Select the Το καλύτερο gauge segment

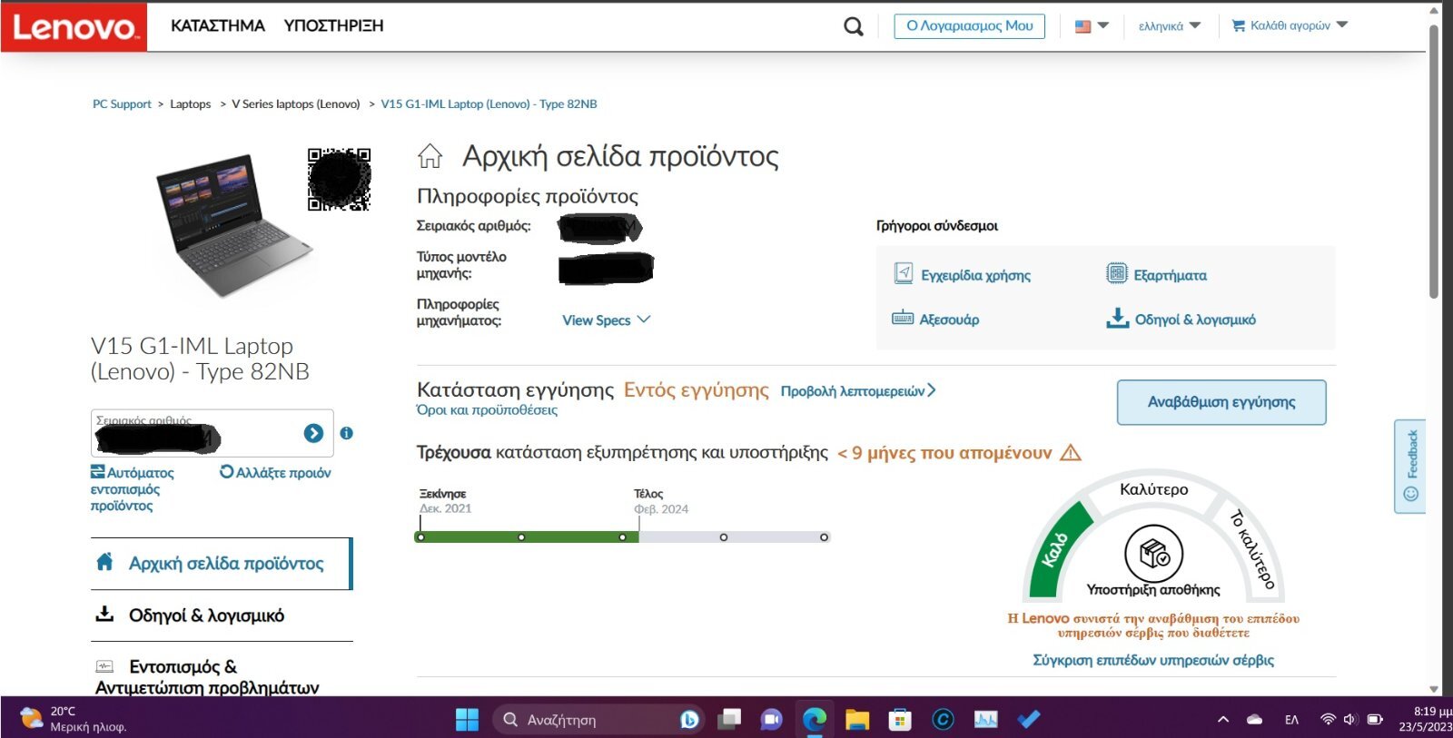pyautogui.click(x=1252, y=549)
